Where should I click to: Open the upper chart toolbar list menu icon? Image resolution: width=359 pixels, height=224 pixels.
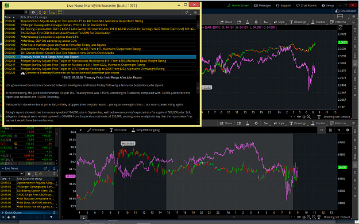tap(353, 22)
